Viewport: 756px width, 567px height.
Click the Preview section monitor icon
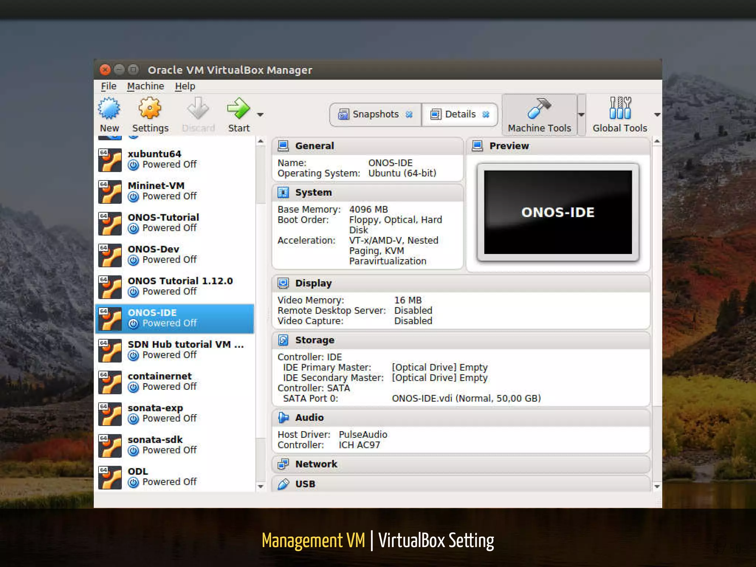pyautogui.click(x=477, y=146)
